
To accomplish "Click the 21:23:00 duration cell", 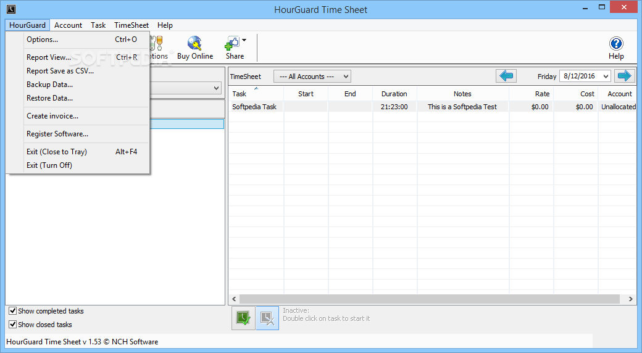I will coord(394,107).
